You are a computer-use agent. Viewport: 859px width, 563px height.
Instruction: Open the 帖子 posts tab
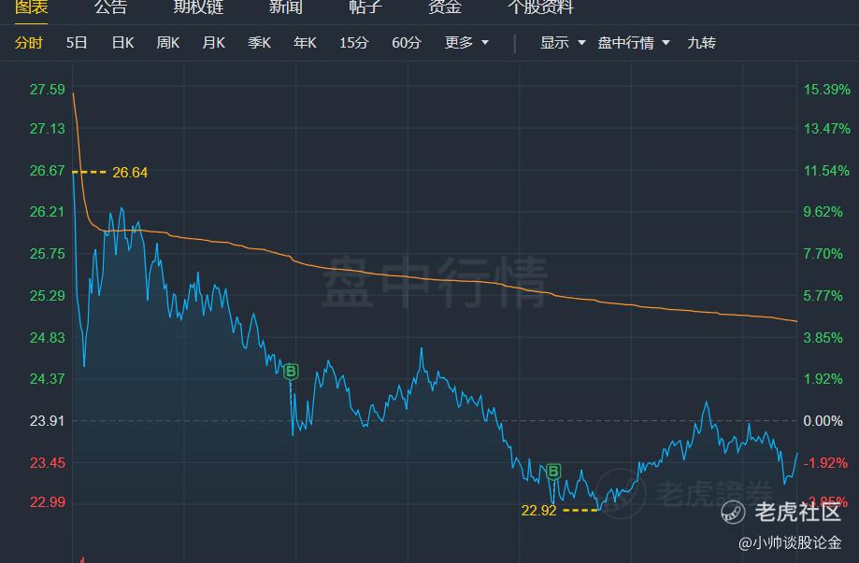(365, 7)
